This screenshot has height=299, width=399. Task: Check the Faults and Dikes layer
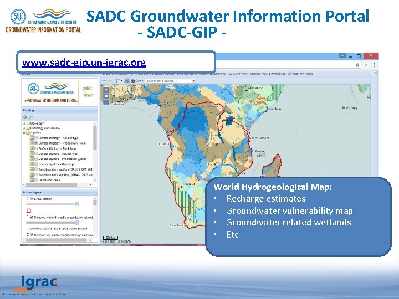pyautogui.click(x=36, y=180)
